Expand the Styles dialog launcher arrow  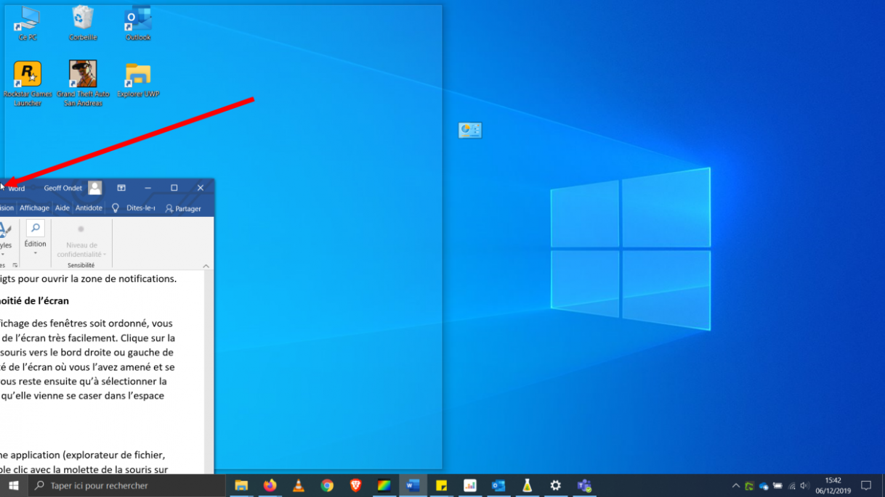coord(15,266)
